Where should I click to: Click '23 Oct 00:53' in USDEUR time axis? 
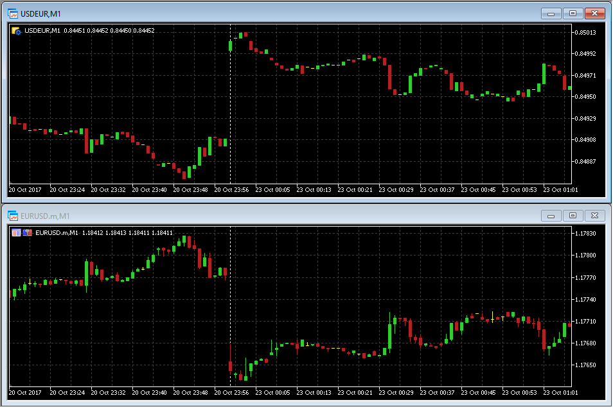click(x=520, y=190)
